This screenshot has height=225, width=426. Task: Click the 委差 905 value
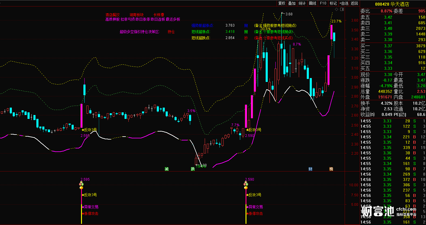422,11
